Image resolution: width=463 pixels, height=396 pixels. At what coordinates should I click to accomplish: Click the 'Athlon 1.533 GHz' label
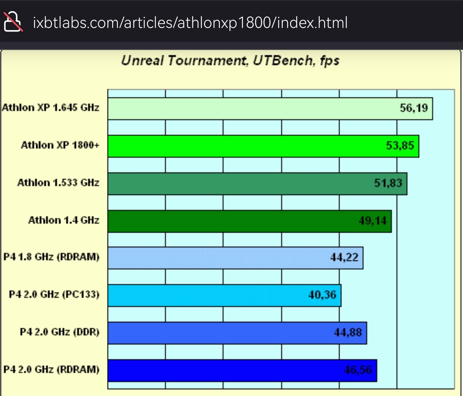pyautogui.click(x=58, y=183)
